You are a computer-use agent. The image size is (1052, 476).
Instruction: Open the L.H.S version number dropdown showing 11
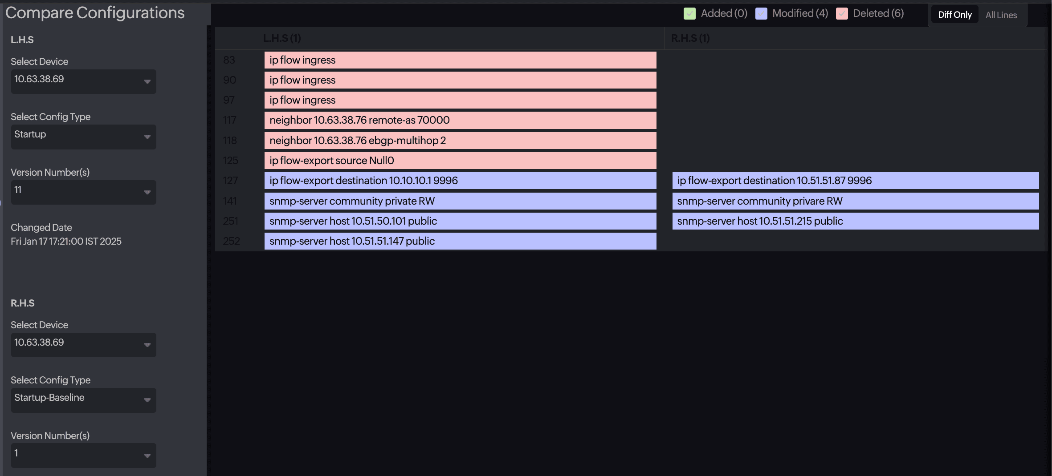(x=83, y=192)
